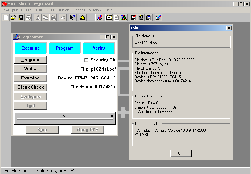
Task: Click the Verify button in Programmer
Action: pos(31,69)
